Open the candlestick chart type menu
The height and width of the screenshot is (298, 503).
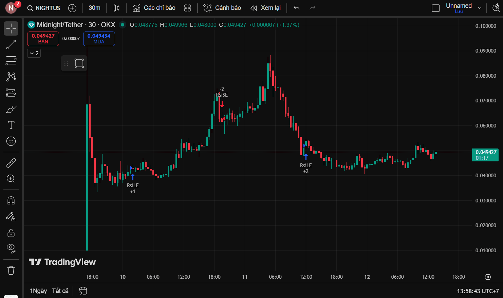click(116, 8)
